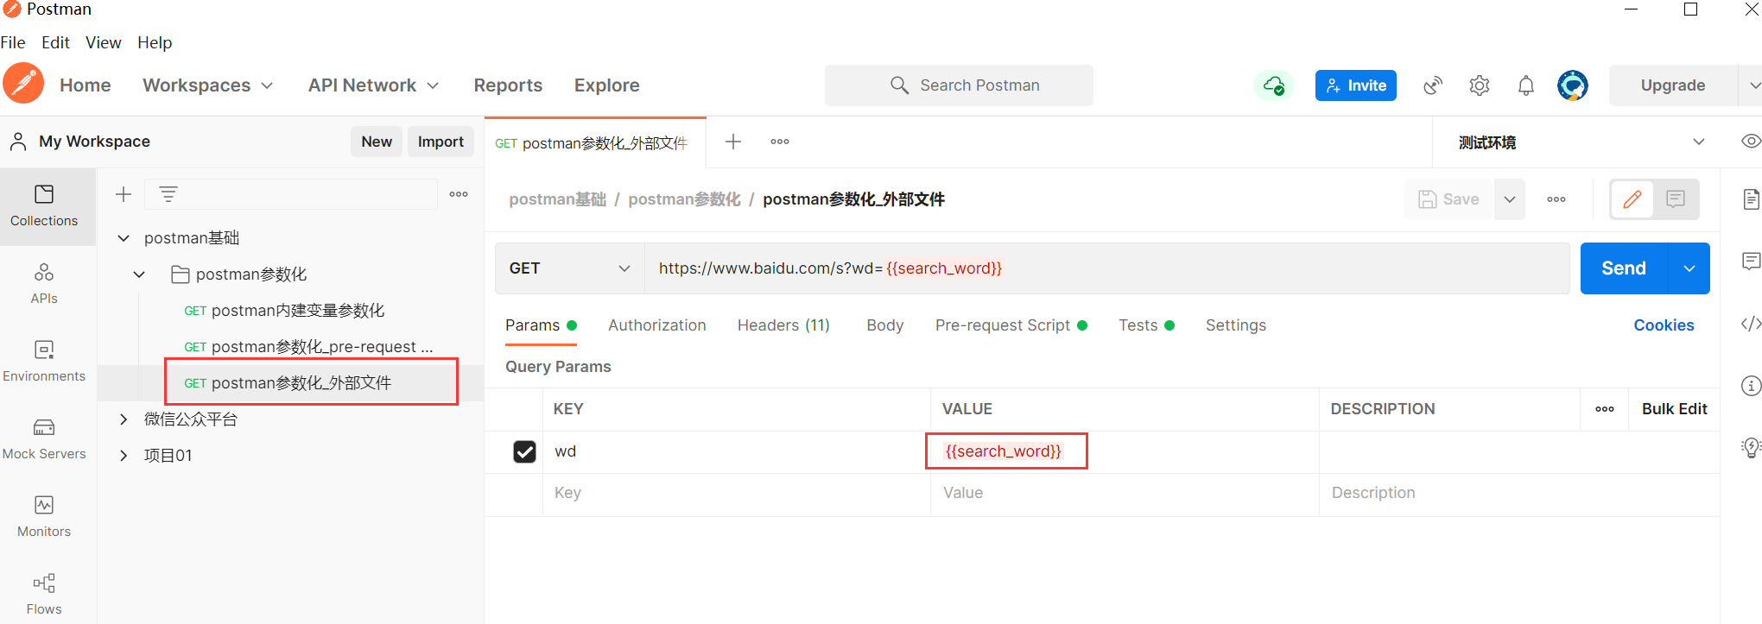Click the environment quick look eye icon
Screen dimensions: 1762x624
coord(1751,142)
